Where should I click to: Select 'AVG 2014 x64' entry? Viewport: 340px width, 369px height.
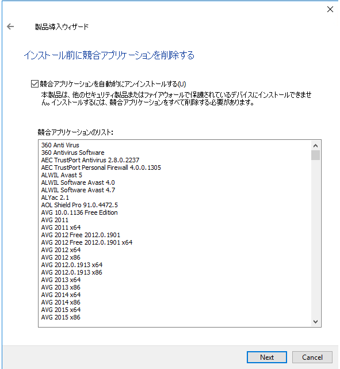click(61, 295)
